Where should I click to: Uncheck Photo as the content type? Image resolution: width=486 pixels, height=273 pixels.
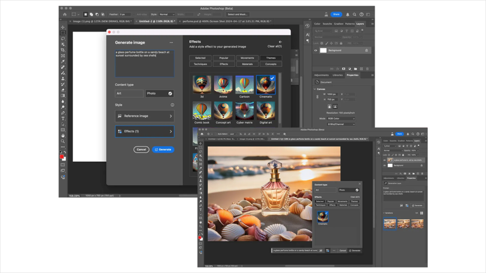pos(171,93)
